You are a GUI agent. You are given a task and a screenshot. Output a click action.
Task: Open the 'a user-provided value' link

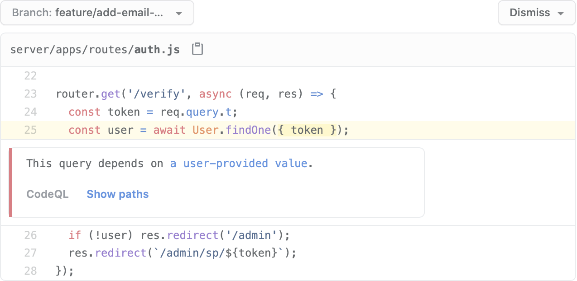(239, 164)
